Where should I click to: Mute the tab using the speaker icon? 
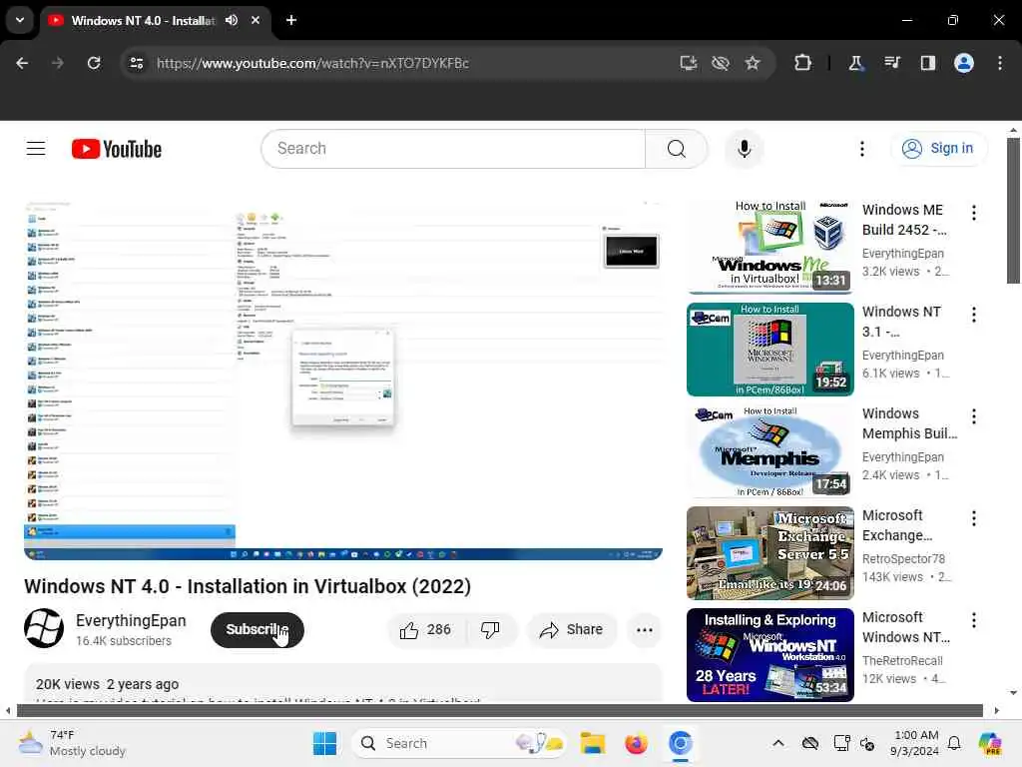(x=232, y=20)
